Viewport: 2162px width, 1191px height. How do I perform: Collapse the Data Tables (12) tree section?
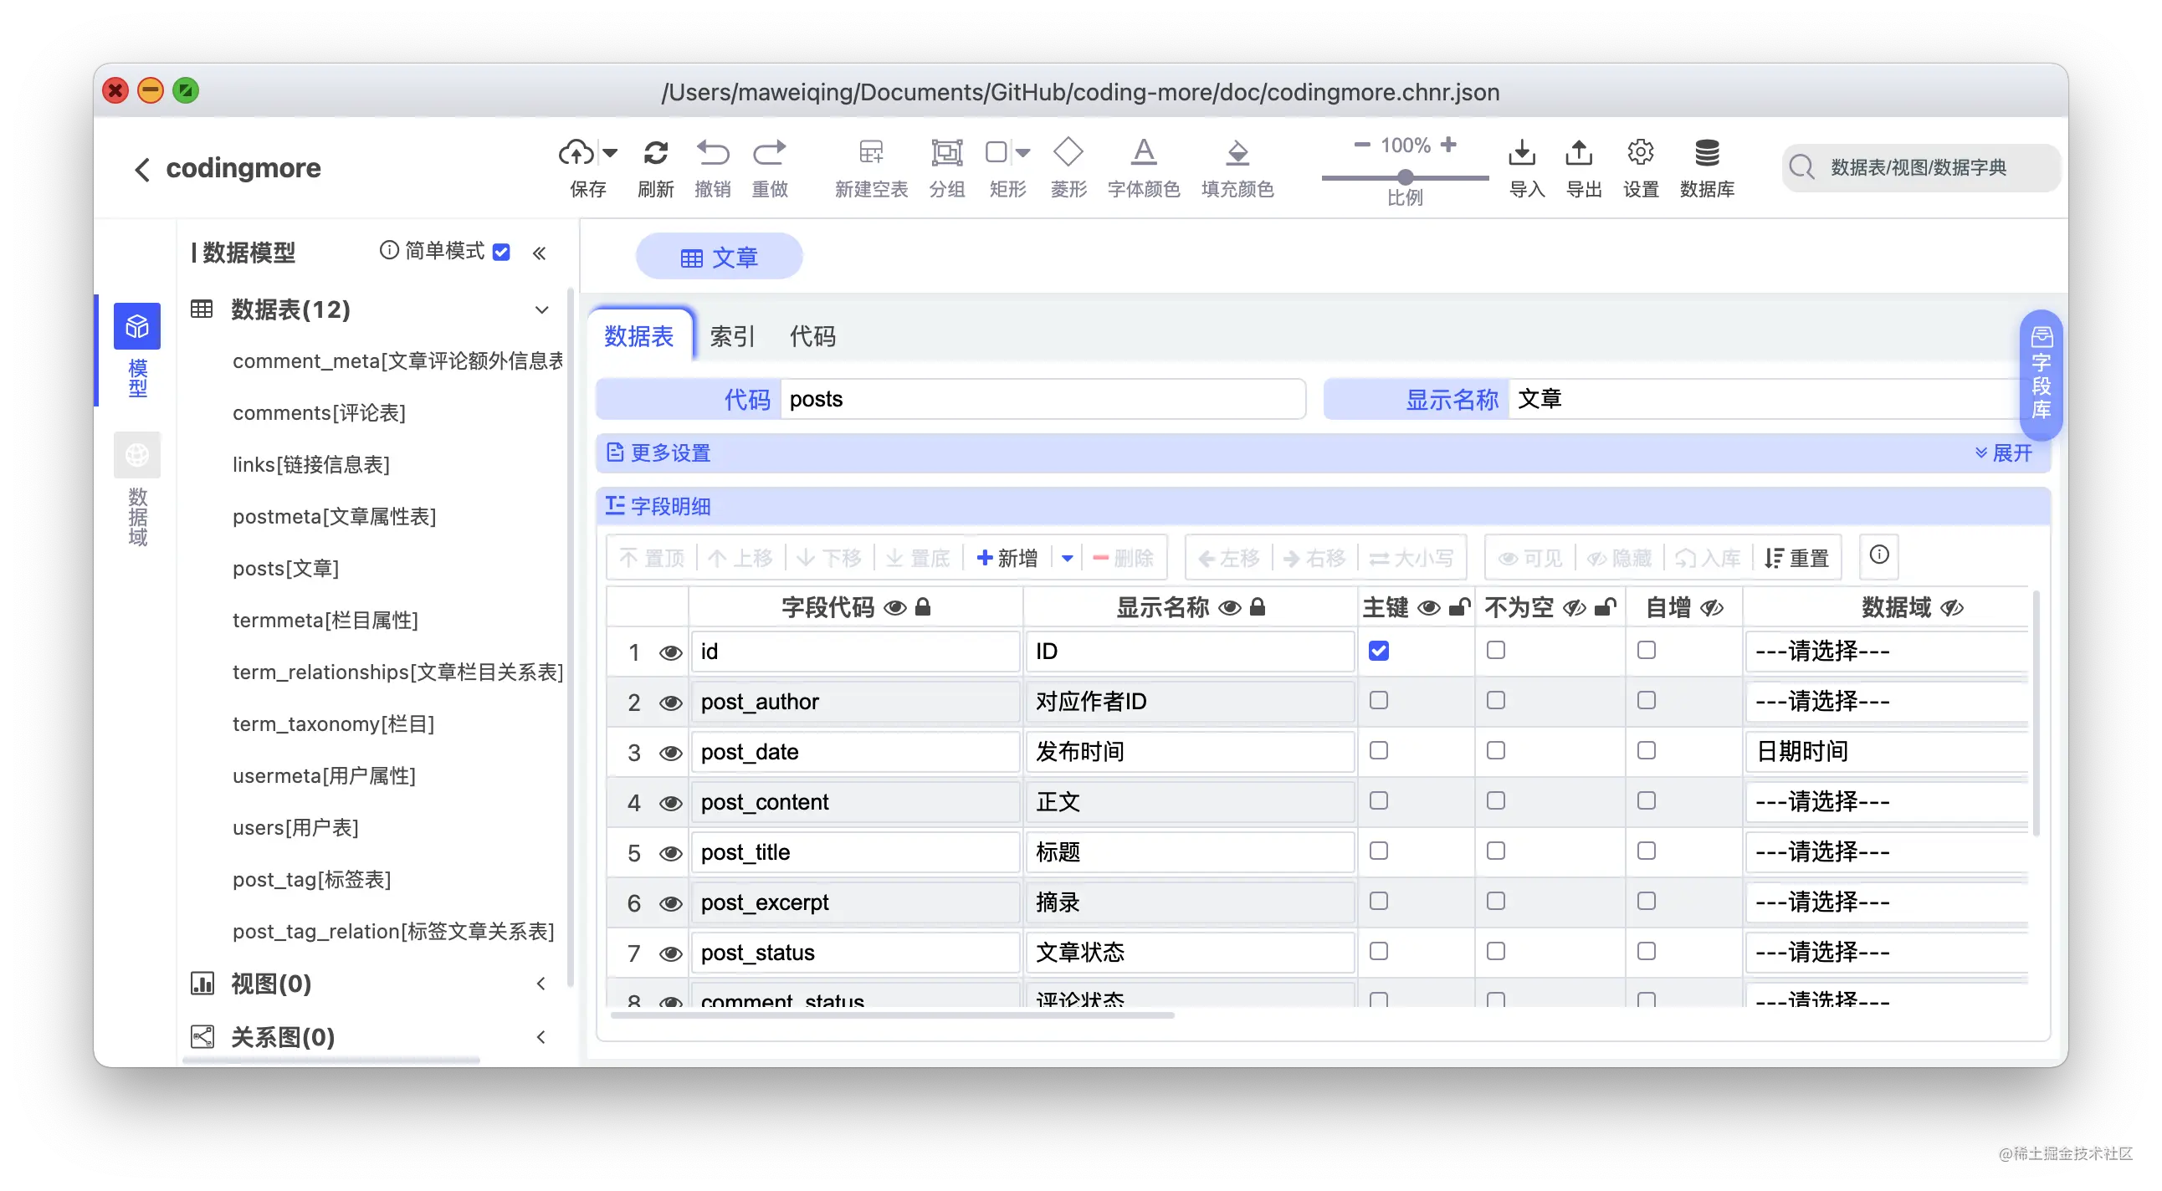click(x=541, y=309)
